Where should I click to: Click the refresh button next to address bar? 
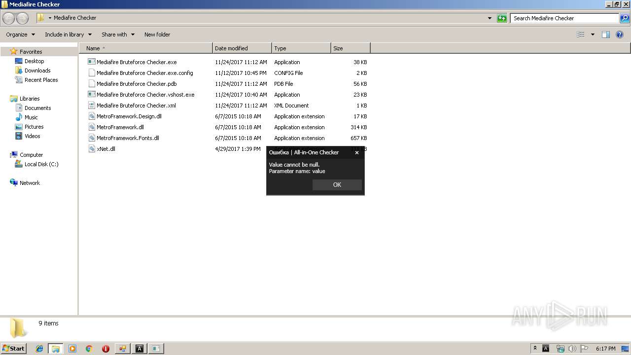coord(502,18)
